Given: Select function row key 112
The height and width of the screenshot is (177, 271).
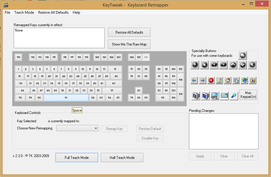Looking at the screenshot, I should tap(33, 57).
